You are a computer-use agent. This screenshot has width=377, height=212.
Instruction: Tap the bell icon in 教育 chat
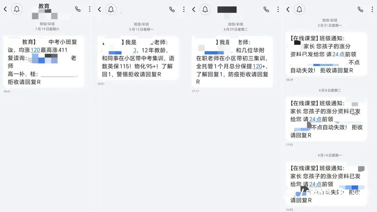[x=17, y=9]
